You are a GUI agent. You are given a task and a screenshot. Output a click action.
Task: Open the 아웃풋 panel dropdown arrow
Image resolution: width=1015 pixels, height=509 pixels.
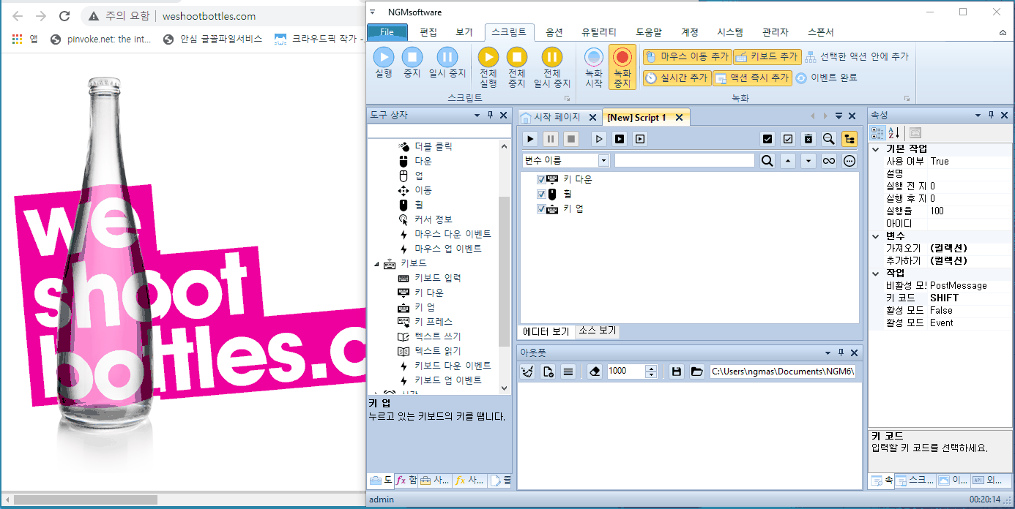tap(828, 352)
